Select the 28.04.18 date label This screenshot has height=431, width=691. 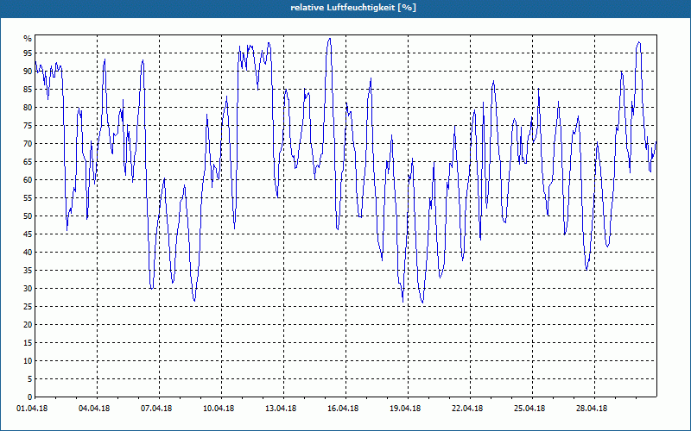coord(592,409)
